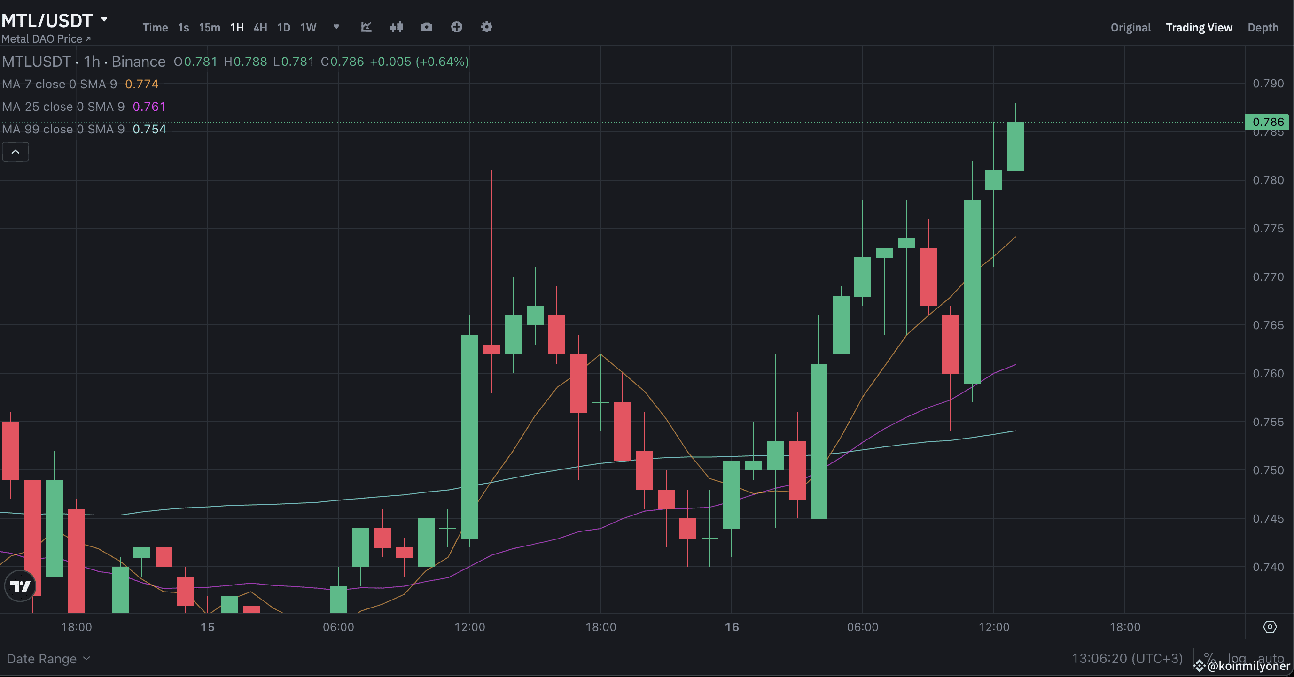Open the chart settings gear icon
Image resolution: width=1294 pixels, height=677 pixels.
(x=486, y=27)
